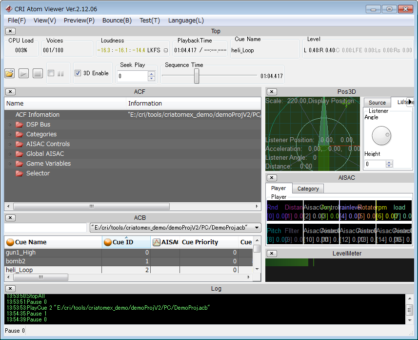
Task: Open the Test(T) menu
Action: pyautogui.click(x=150, y=21)
